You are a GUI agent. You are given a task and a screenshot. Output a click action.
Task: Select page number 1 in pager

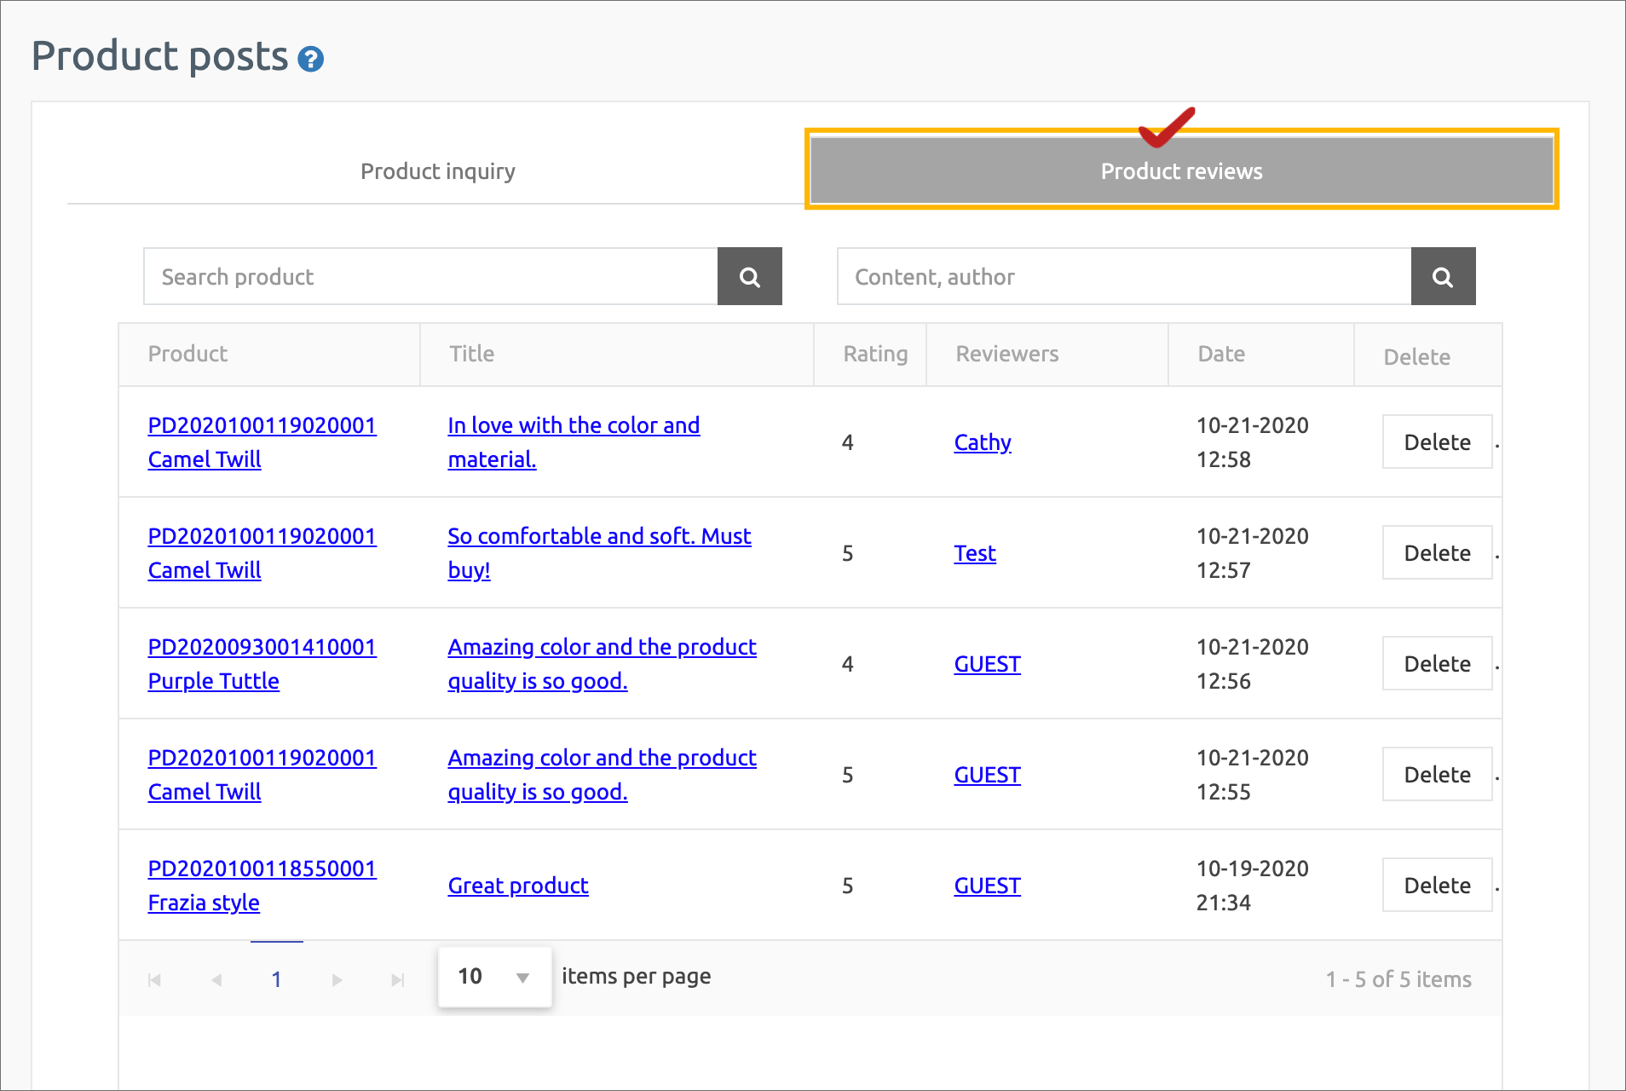click(x=276, y=980)
